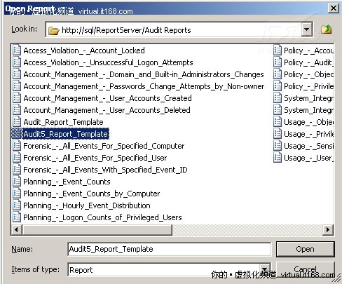The width and height of the screenshot is (342, 284).
Task: Select Forensic_-_All_Events_With_Specified_Event_ID report
Action: 105,170
